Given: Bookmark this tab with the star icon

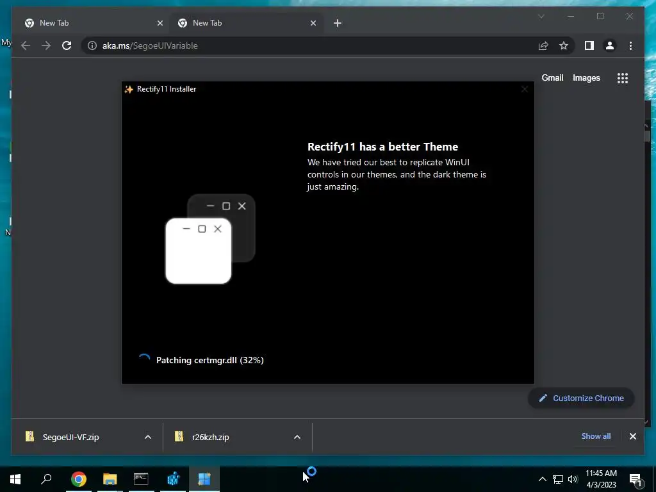Looking at the screenshot, I should click(x=564, y=45).
